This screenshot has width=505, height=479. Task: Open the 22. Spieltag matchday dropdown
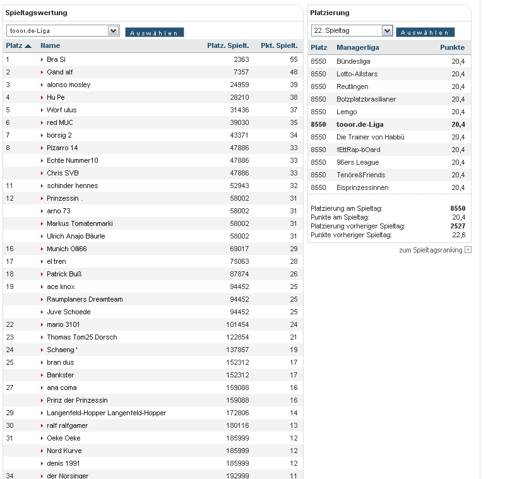pyautogui.click(x=387, y=30)
